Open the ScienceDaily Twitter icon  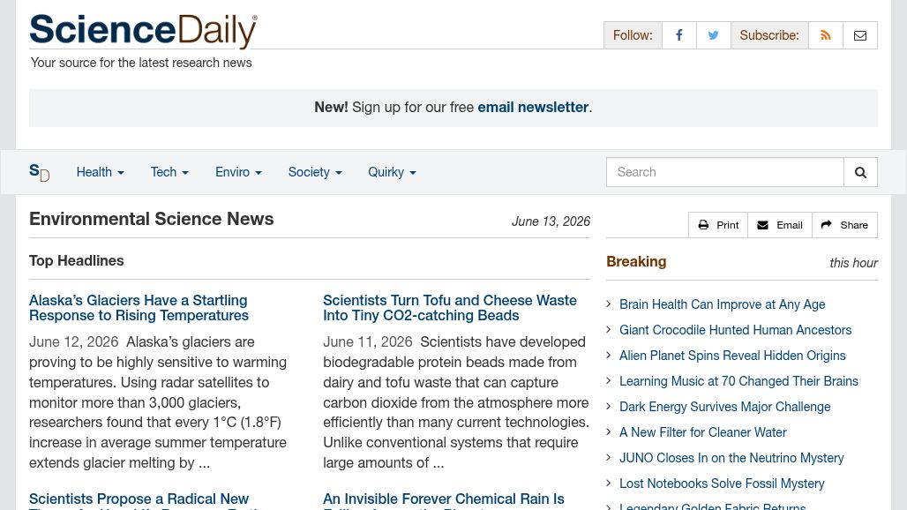pyautogui.click(x=713, y=35)
